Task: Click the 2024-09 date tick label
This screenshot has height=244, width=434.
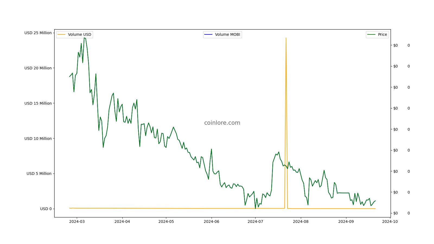Action: coord(346,221)
